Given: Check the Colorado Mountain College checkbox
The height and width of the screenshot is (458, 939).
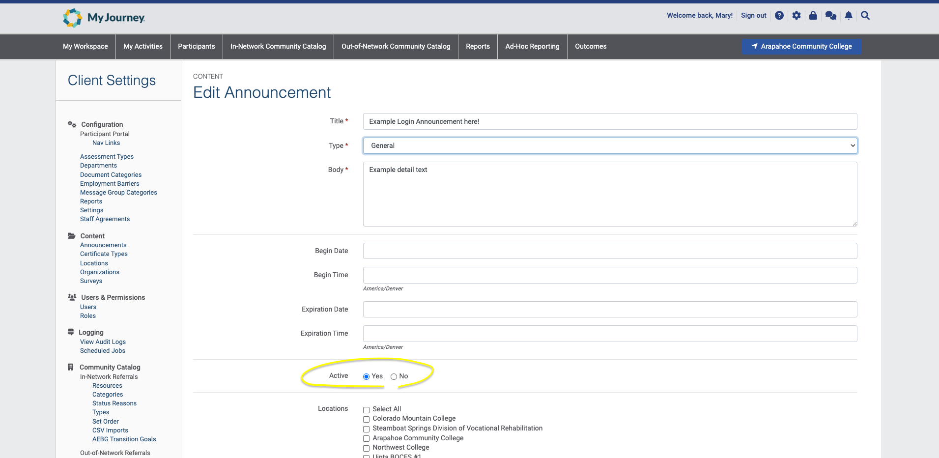Looking at the screenshot, I should [x=366, y=419].
